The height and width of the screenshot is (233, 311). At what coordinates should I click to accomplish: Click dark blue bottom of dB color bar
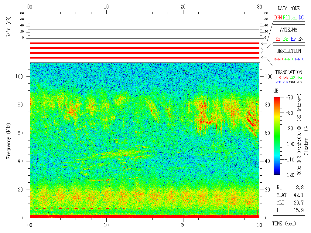(277, 173)
